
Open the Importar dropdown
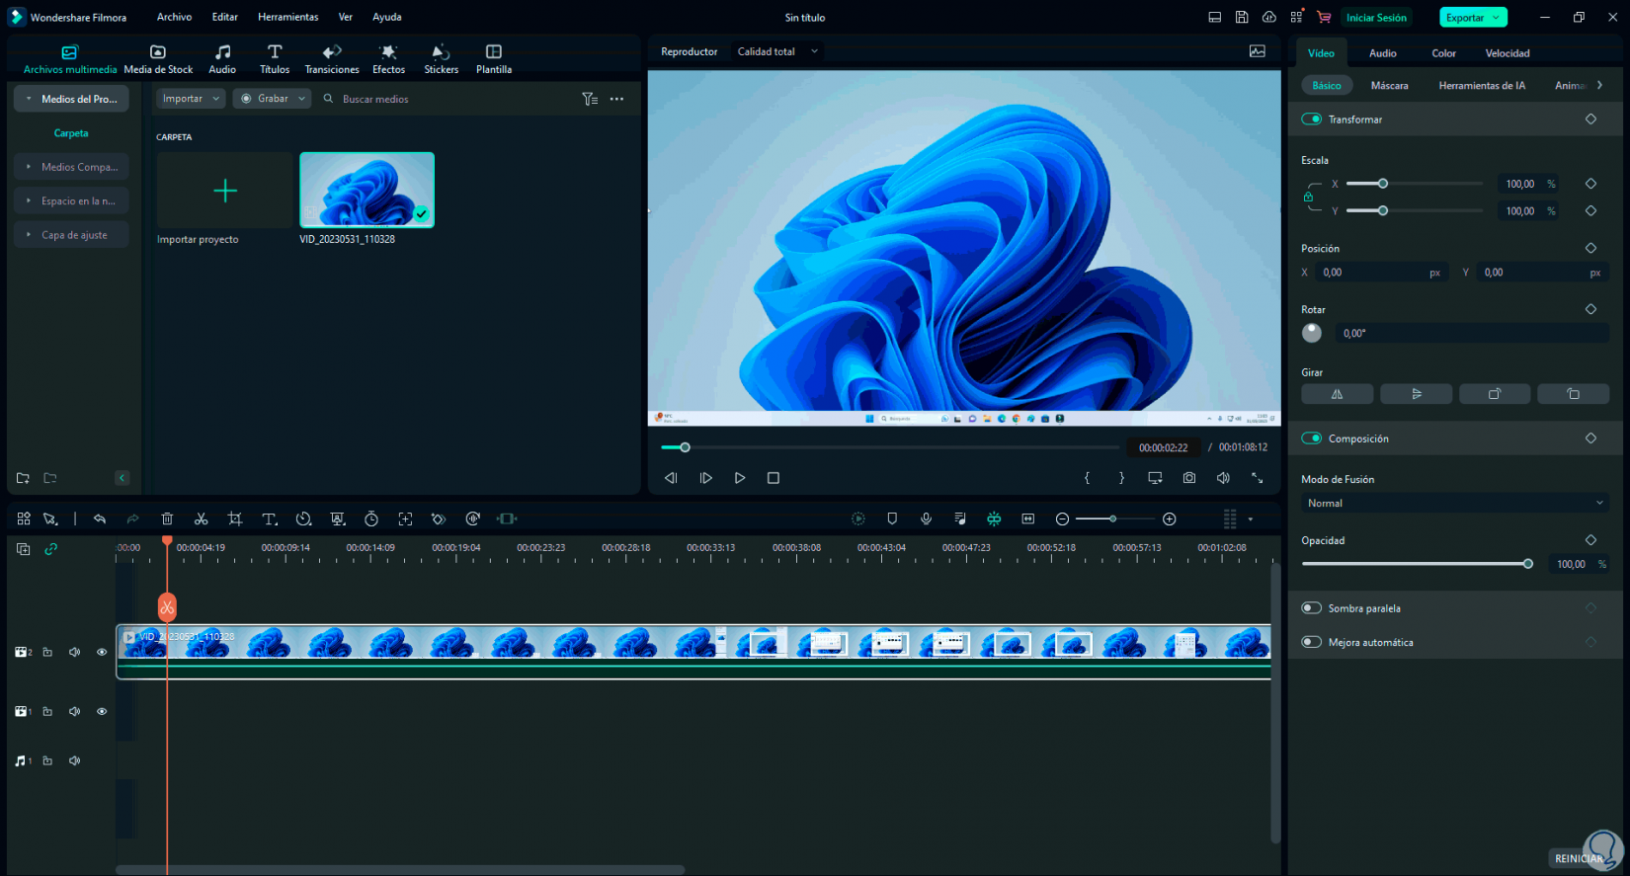(x=190, y=99)
